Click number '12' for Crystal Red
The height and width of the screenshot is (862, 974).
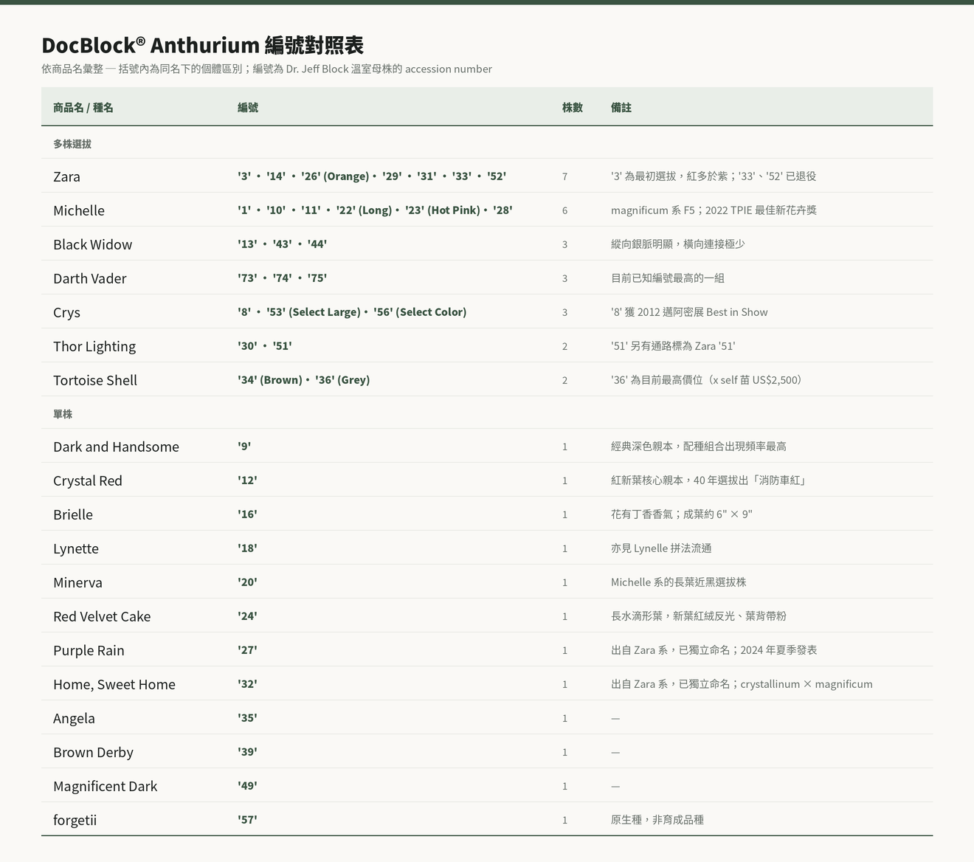(247, 480)
